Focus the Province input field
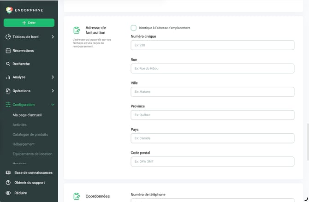The image size is (309, 202). (213, 115)
